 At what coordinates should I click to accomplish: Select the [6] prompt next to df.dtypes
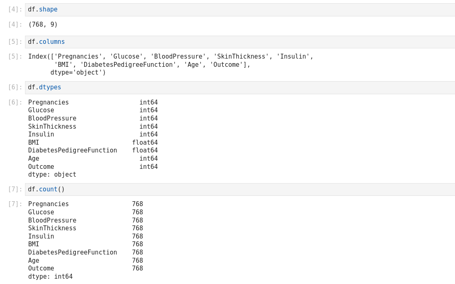click(15, 88)
